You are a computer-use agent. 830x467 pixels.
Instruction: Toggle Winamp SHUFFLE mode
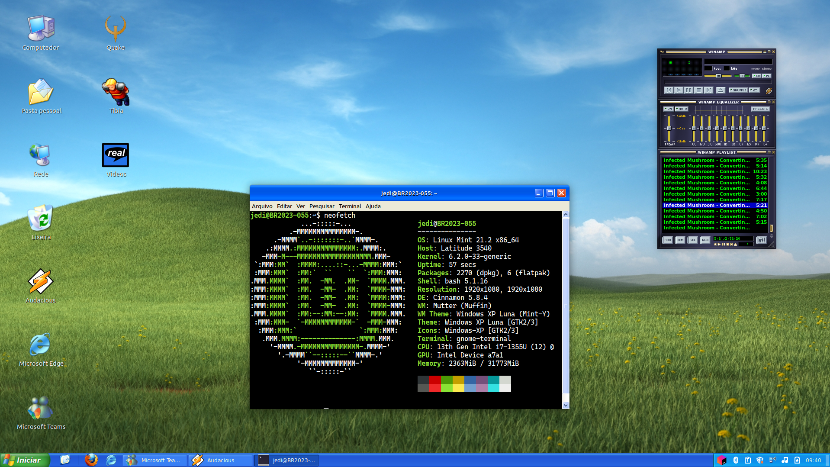[x=738, y=90]
